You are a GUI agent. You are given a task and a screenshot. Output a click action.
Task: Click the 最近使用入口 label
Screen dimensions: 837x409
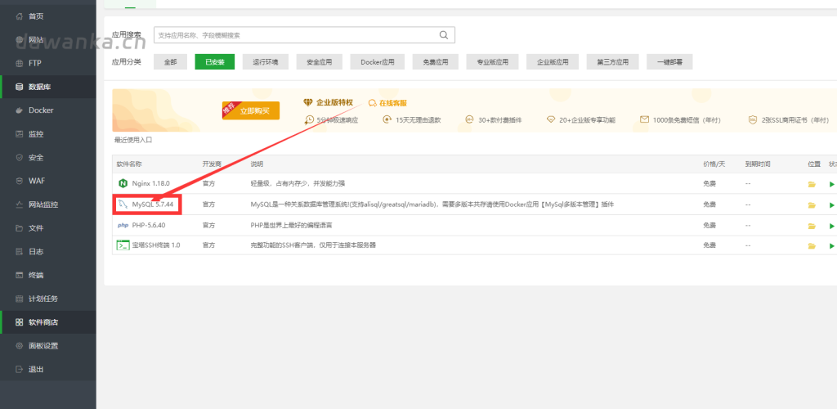click(x=133, y=140)
